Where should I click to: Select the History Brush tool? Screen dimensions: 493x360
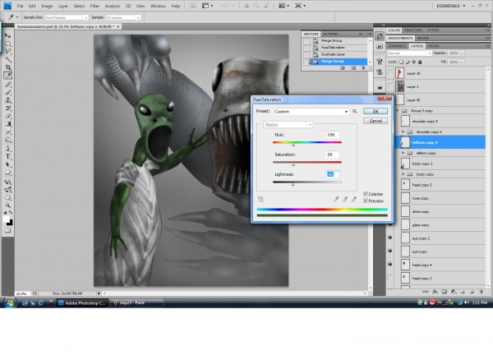[x=8, y=108]
